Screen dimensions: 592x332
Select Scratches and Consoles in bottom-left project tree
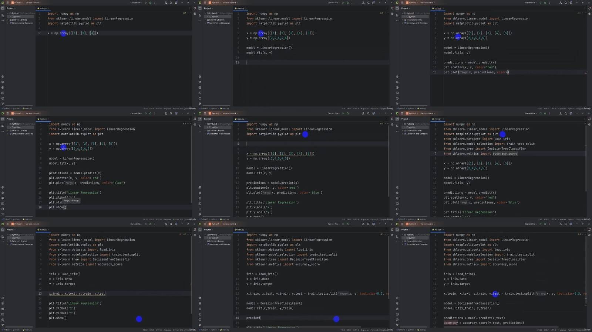[x=21, y=244]
